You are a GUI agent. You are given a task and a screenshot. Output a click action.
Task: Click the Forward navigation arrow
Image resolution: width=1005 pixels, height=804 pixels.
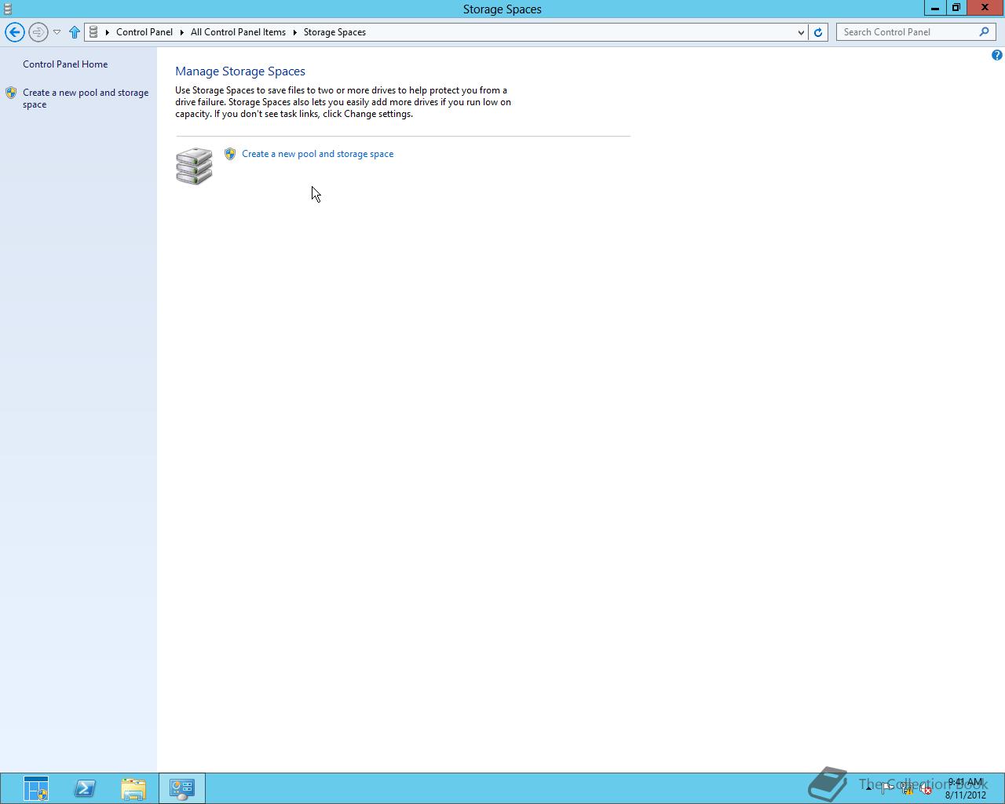click(38, 32)
